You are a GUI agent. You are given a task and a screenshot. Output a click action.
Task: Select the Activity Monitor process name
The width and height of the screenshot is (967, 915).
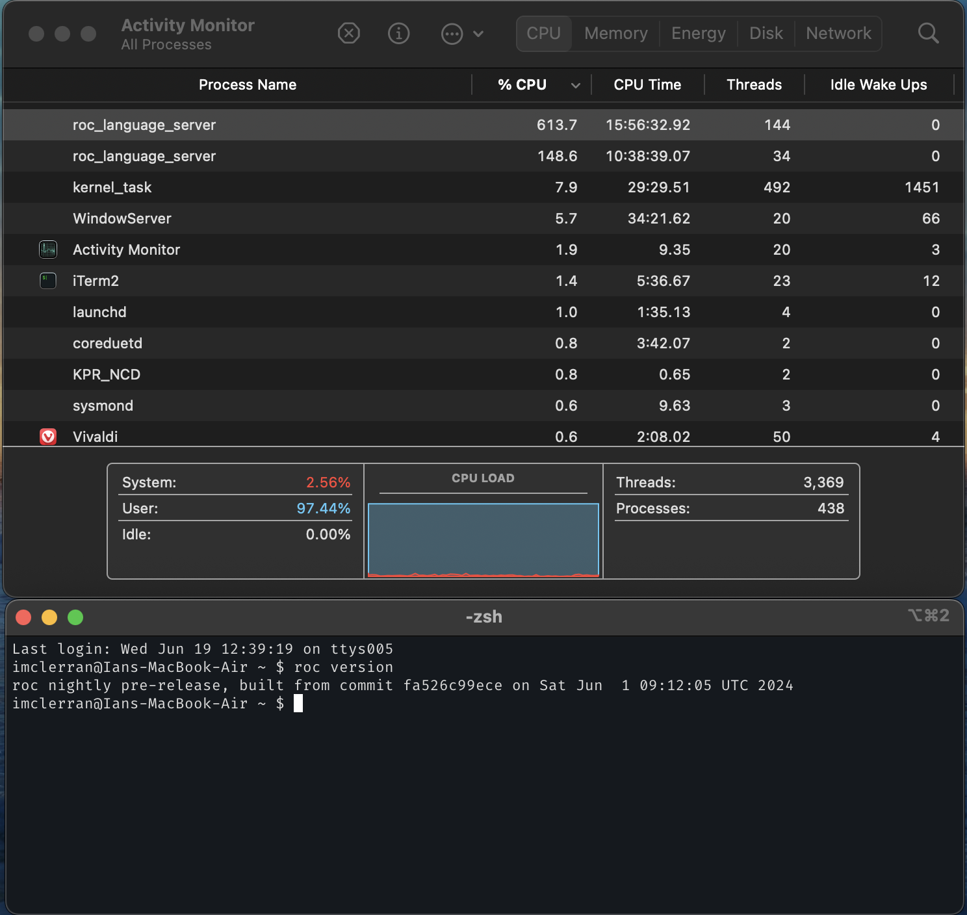tap(126, 250)
